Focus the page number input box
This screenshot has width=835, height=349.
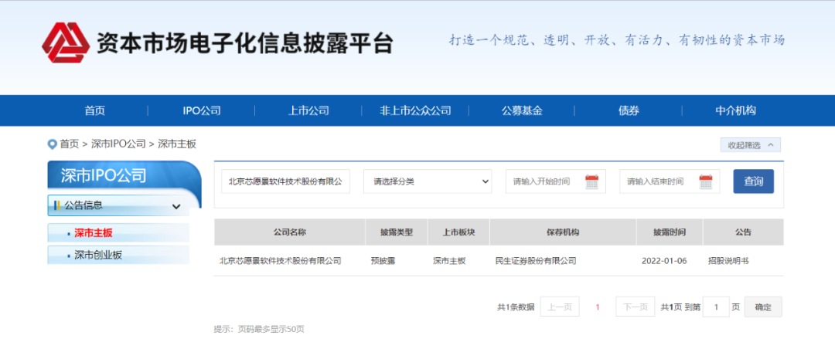pyautogui.click(x=716, y=307)
